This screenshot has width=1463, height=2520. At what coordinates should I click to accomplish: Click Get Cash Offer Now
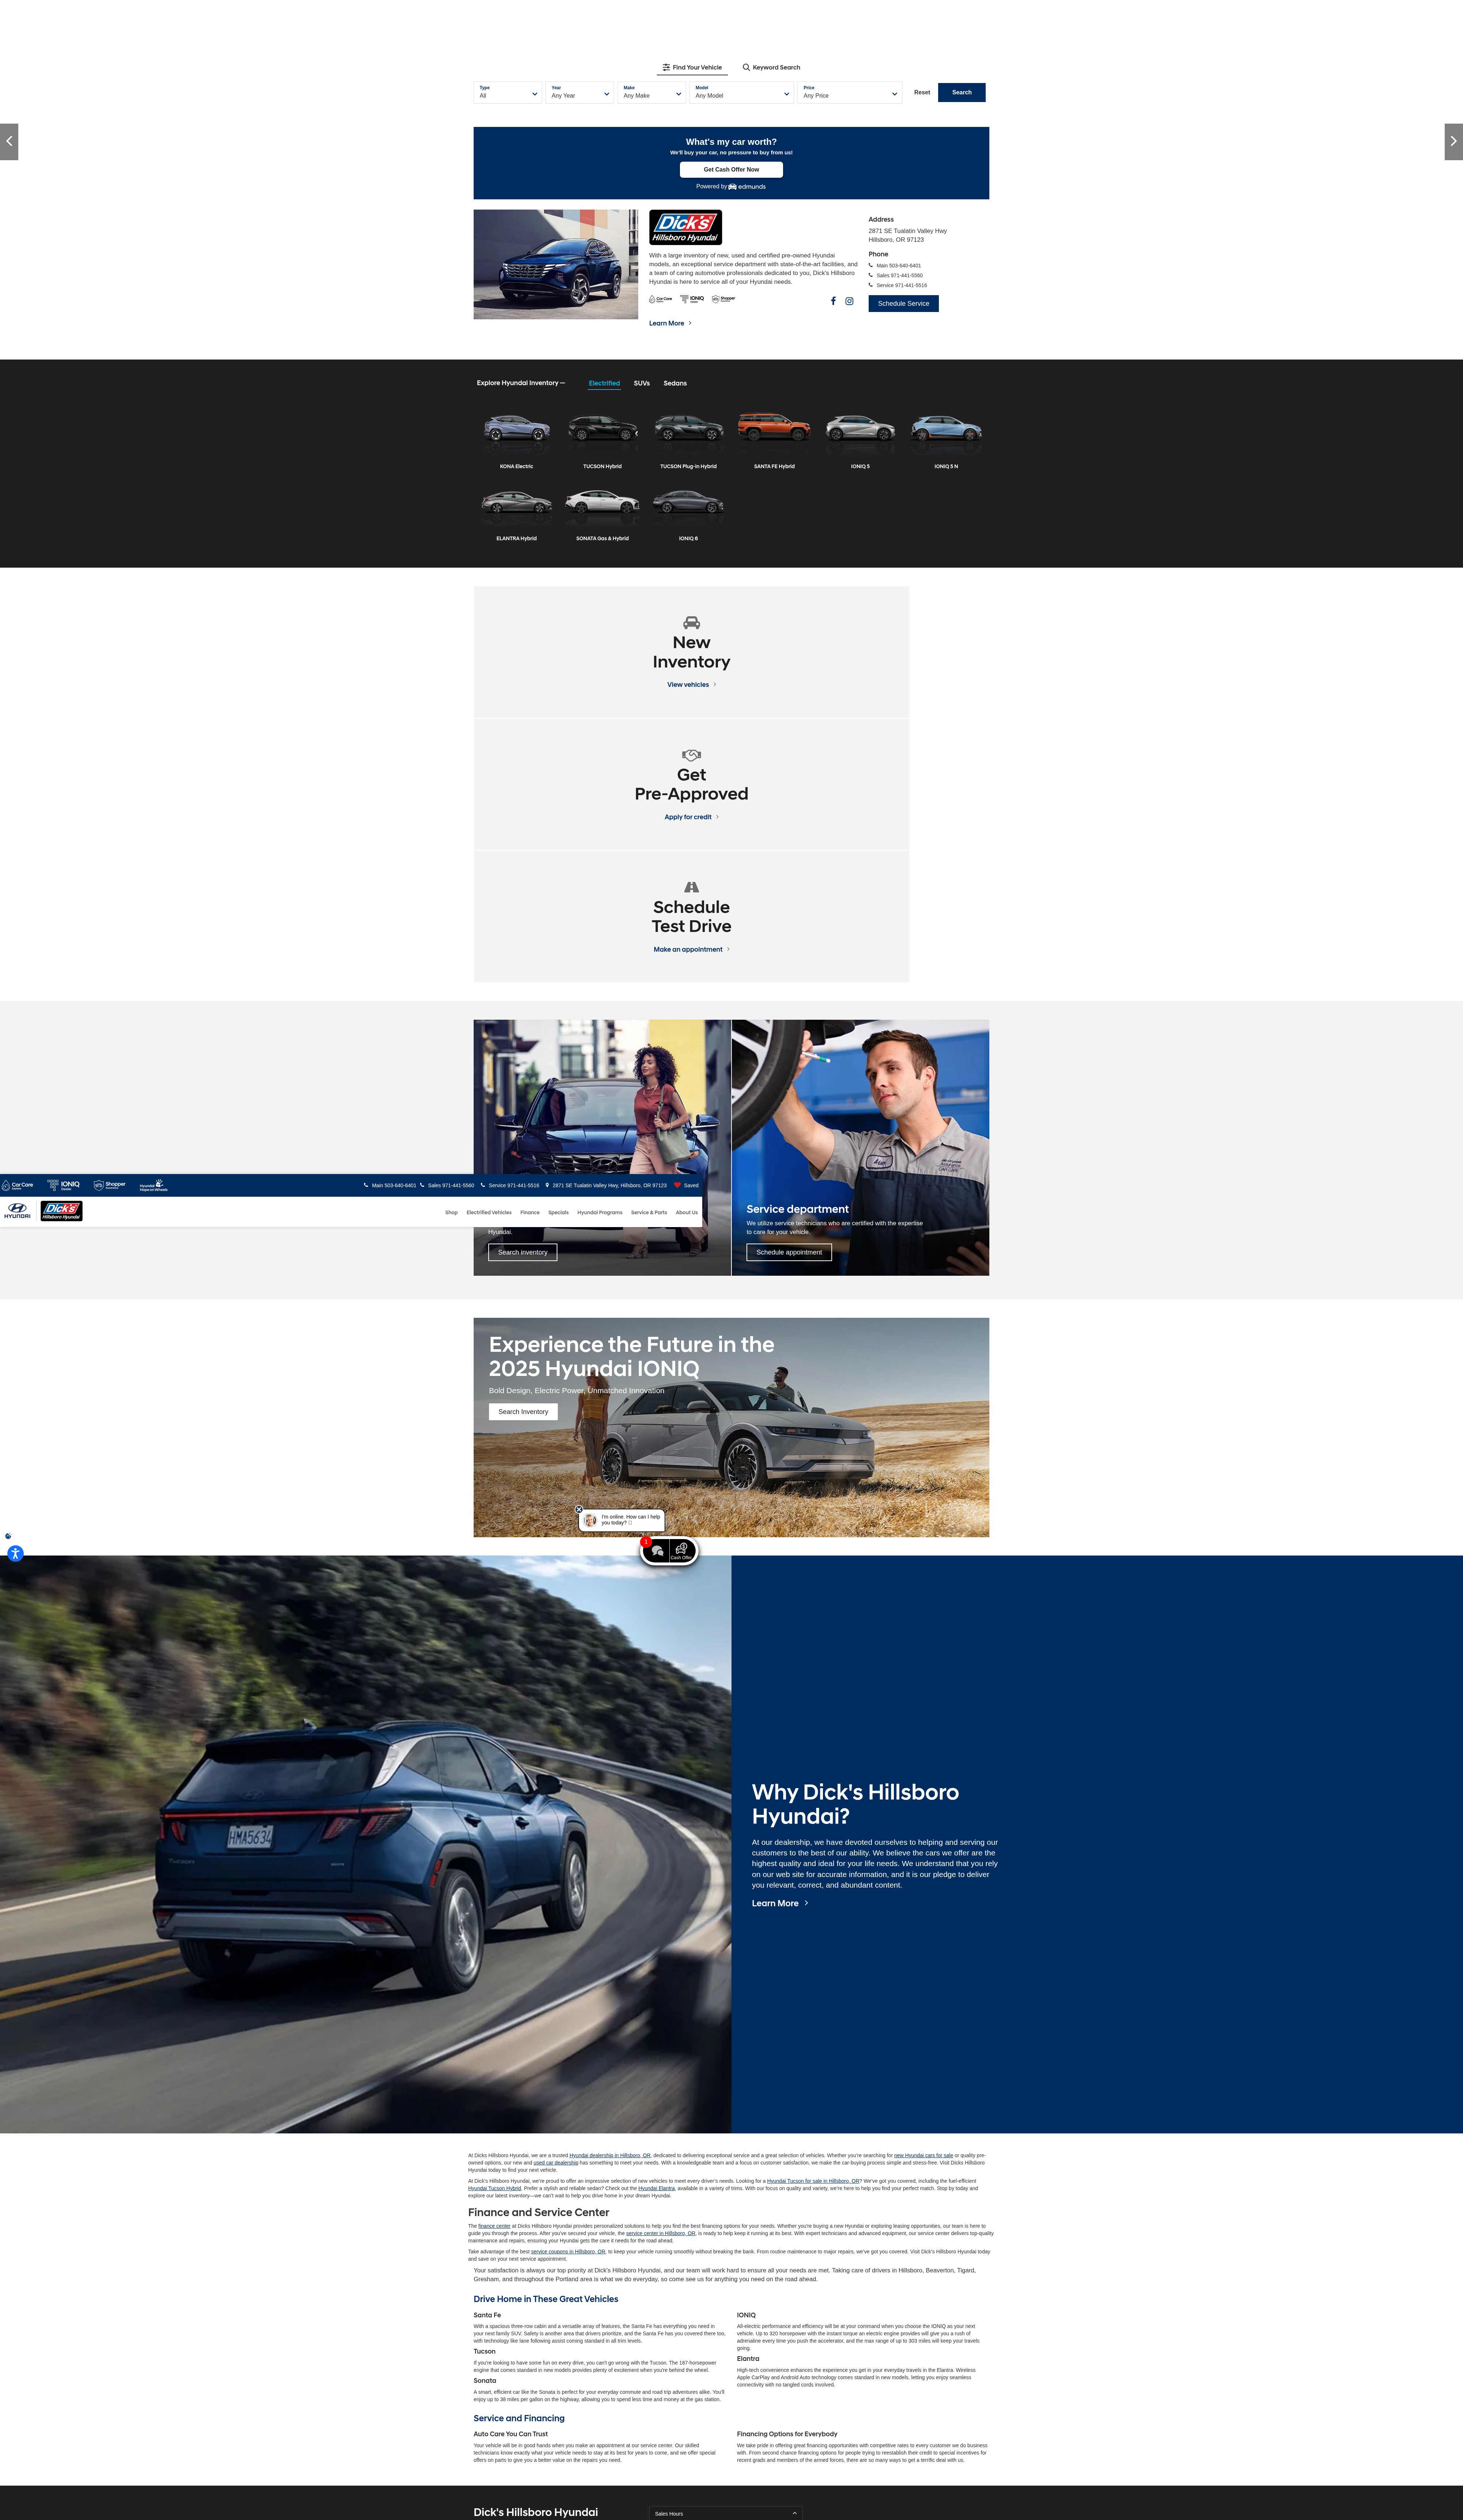[731, 170]
